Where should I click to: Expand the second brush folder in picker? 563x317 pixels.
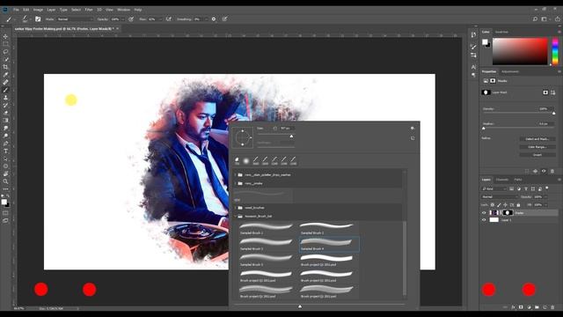(236, 183)
